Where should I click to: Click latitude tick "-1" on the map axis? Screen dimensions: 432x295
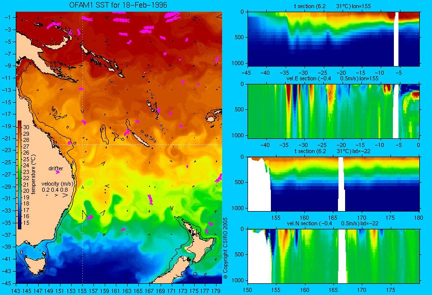pyautogui.click(x=8, y=17)
